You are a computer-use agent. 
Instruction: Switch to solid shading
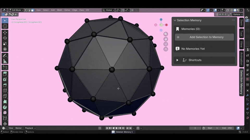tap(235, 10)
